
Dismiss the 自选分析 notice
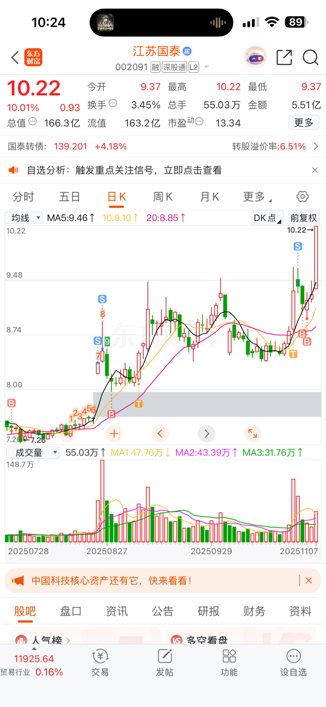315,170
